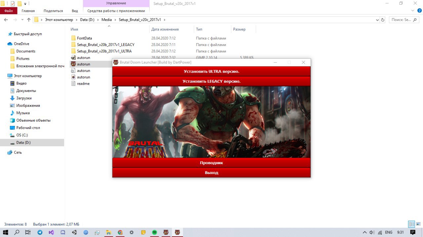This screenshot has width=423, height=237.
Task: Click Data (D:) in address breadcrumb
Action: (87, 20)
